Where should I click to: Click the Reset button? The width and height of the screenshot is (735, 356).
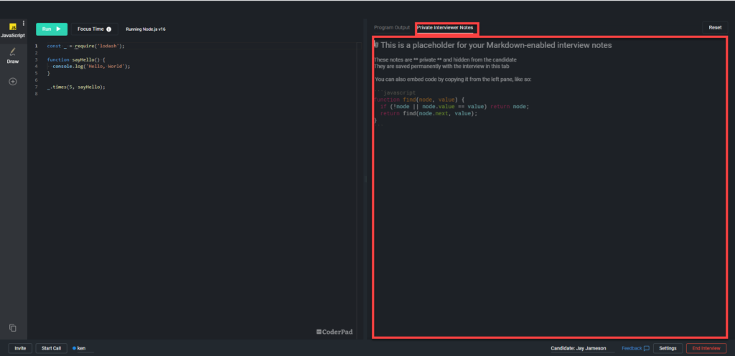tap(715, 28)
